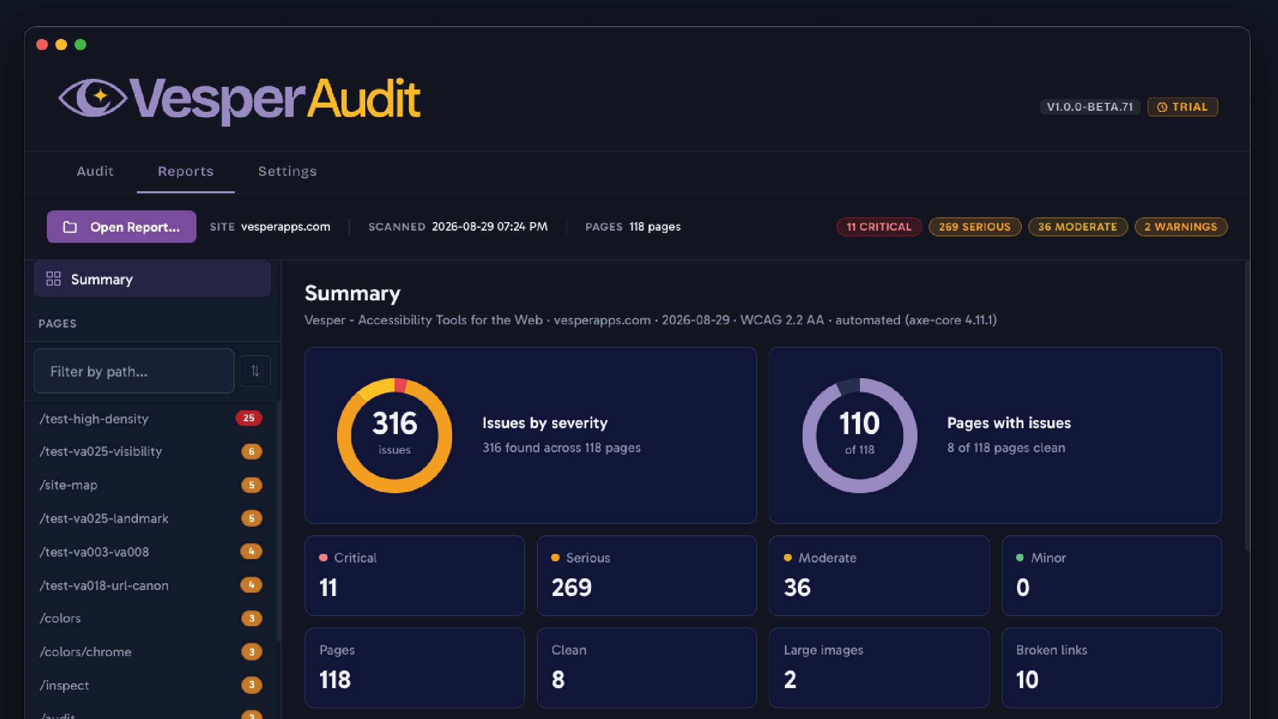Click the Large images 2 card
Viewport: 1278px width, 719px height.
(879, 668)
